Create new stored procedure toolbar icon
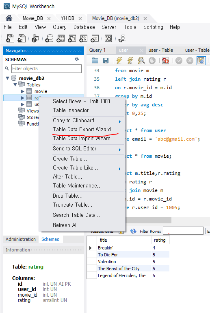Screen dimensions: 210x313 (x=83, y=38)
